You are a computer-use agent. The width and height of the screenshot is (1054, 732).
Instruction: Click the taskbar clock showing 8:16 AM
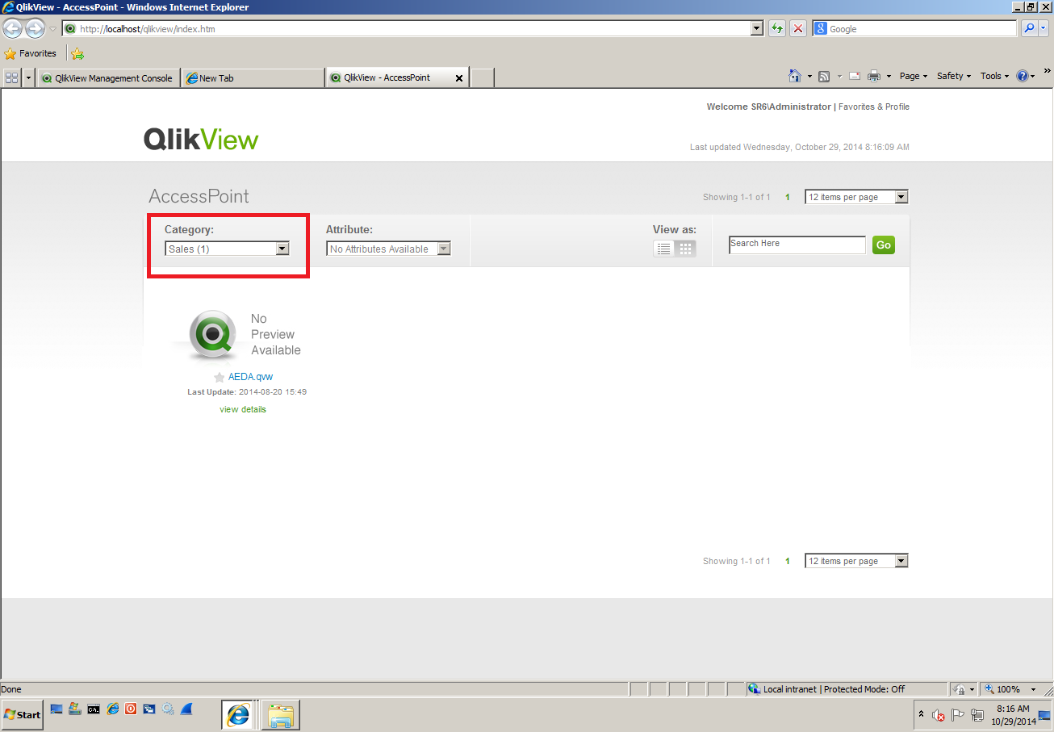coord(1013,715)
